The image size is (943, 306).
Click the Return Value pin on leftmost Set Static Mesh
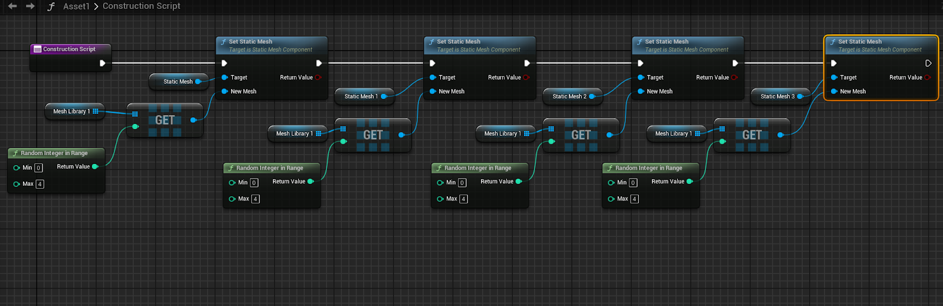pos(318,77)
